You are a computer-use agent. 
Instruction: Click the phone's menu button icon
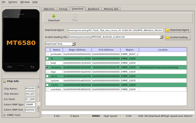(10, 67)
